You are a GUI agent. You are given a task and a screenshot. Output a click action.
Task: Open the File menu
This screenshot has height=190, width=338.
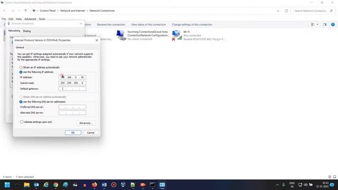tap(4, 19)
